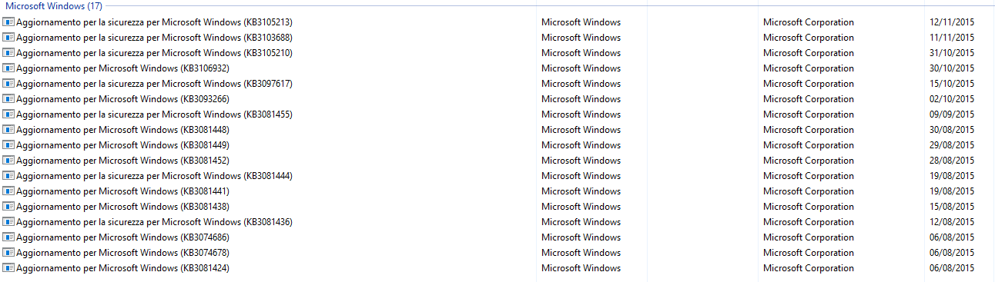Select 'Aggiornamento per Microsoft Windows (KB3093266)'
Viewport: 995px width, 282px height.
click(x=122, y=99)
